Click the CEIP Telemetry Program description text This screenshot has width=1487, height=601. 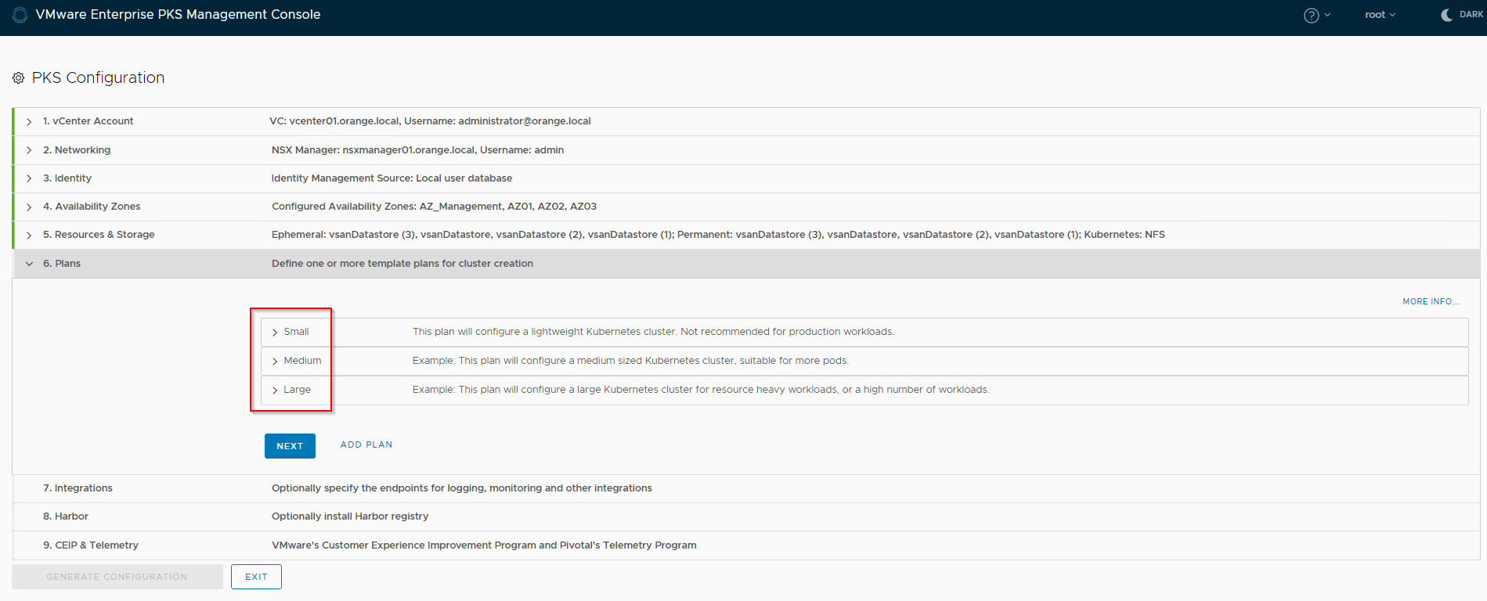pyautogui.click(x=484, y=545)
